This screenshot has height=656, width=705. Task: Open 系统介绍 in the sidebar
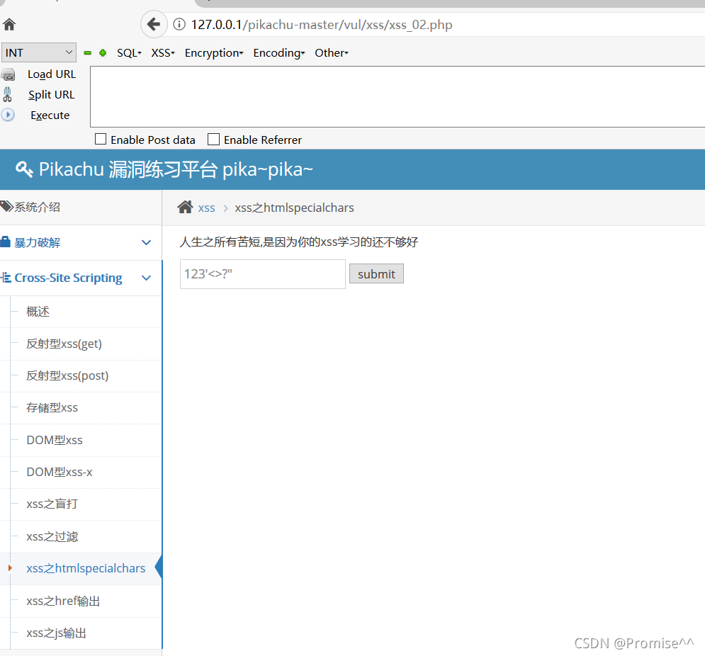(37, 207)
